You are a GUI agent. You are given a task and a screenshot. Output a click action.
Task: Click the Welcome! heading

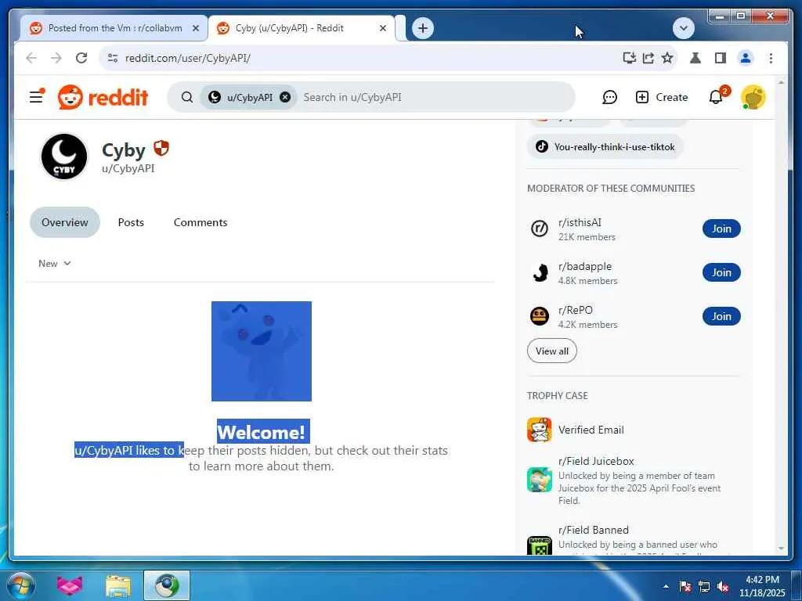click(263, 432)
